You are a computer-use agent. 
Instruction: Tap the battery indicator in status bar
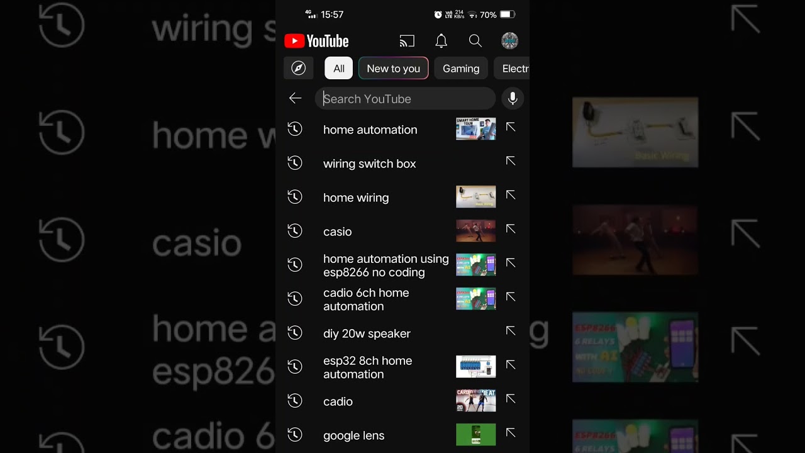pyautogui.click(x=508, y=14)
